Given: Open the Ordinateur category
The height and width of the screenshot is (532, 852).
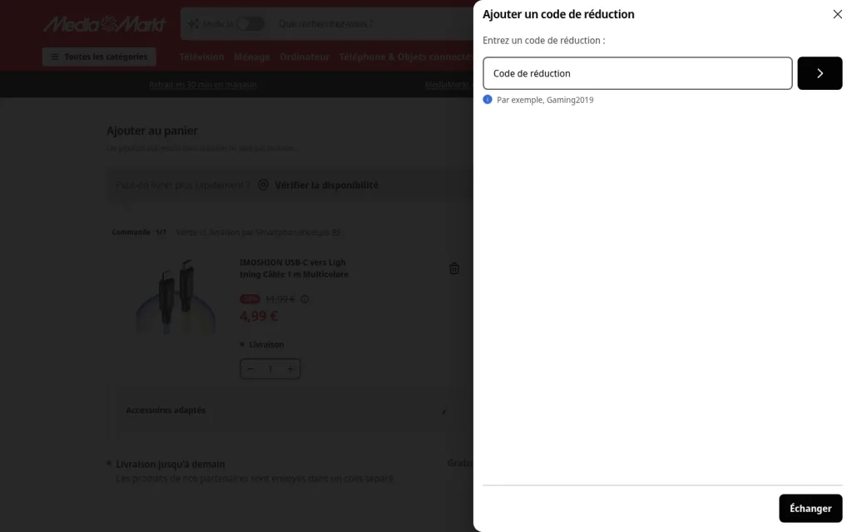Looking at the screenshot, I should tap(305, 57).
